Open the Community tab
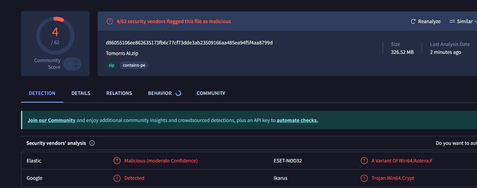The height and width of the screenshot is (188, 477). point(211,93)
